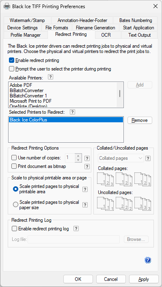The height and width of the screenshot is (287, 162).
Task: Check Print document as bitmap
Action: [x=14, y=166]
